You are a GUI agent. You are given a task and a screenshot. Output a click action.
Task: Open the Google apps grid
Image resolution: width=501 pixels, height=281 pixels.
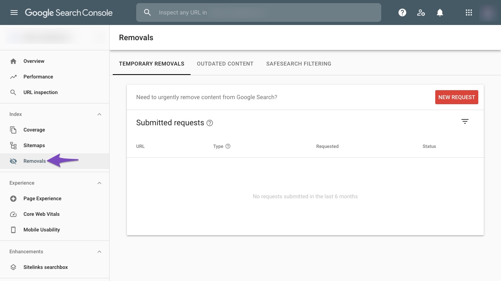coord(469,12)
